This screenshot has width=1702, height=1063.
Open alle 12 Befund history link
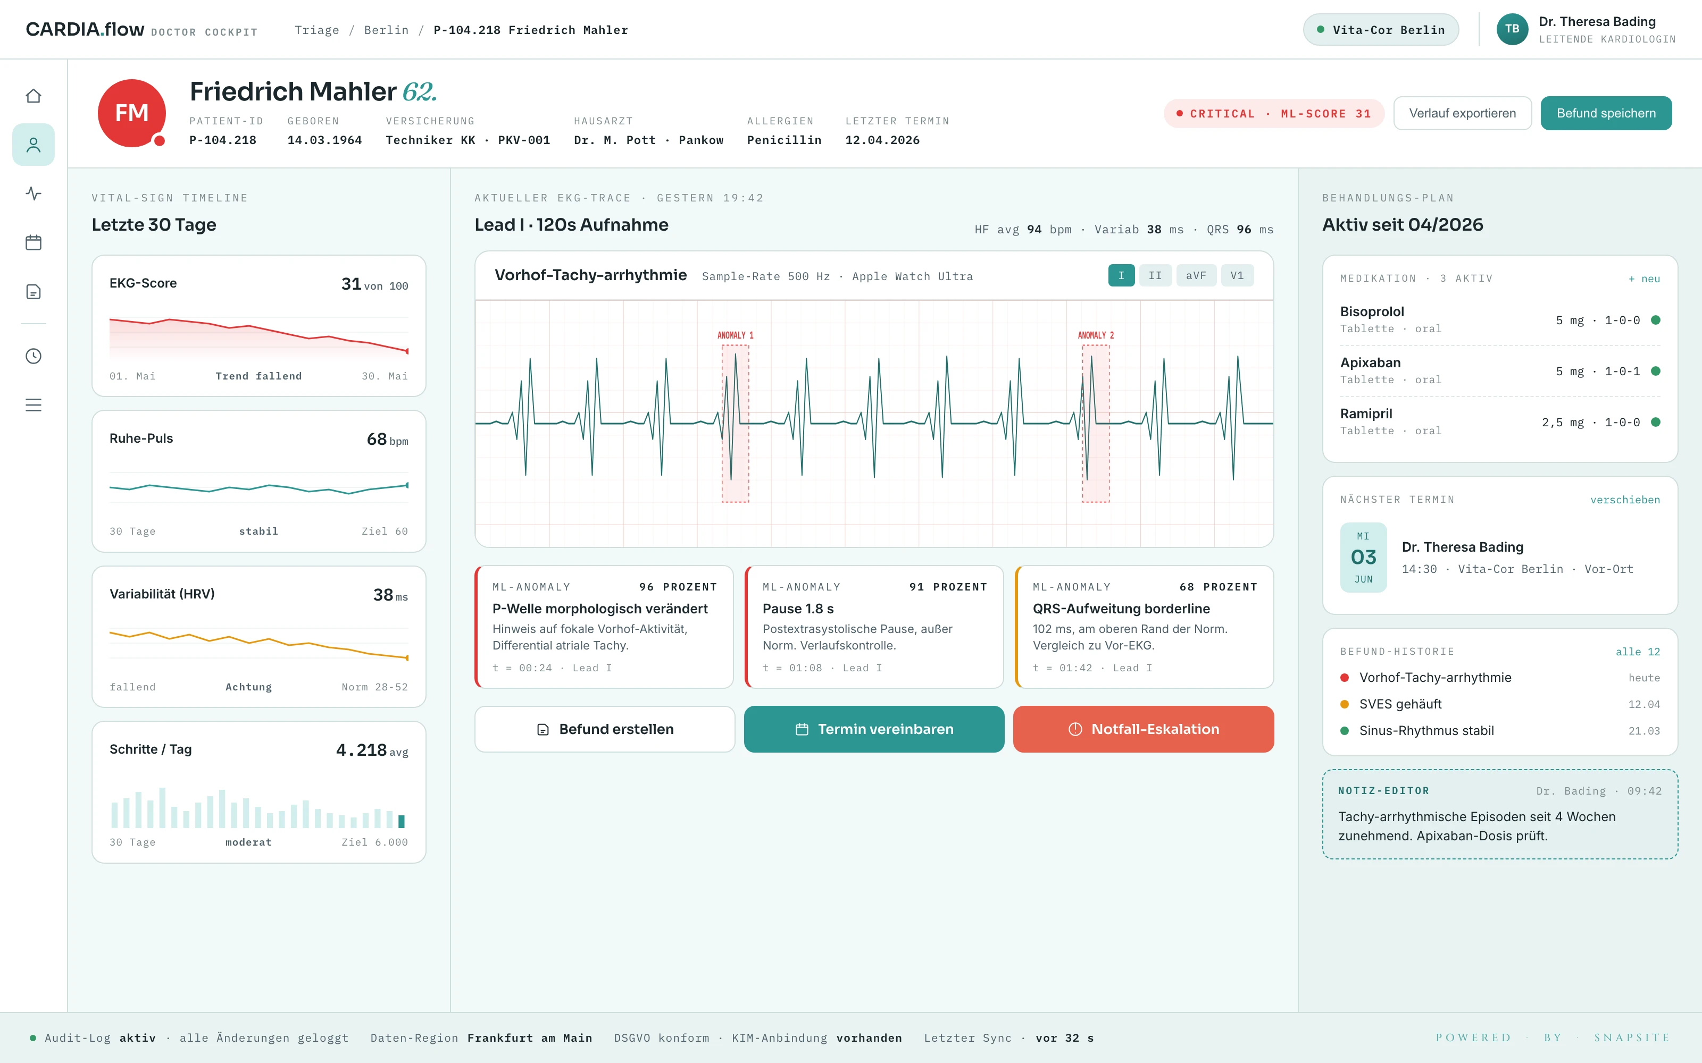tap(1638, 652)
